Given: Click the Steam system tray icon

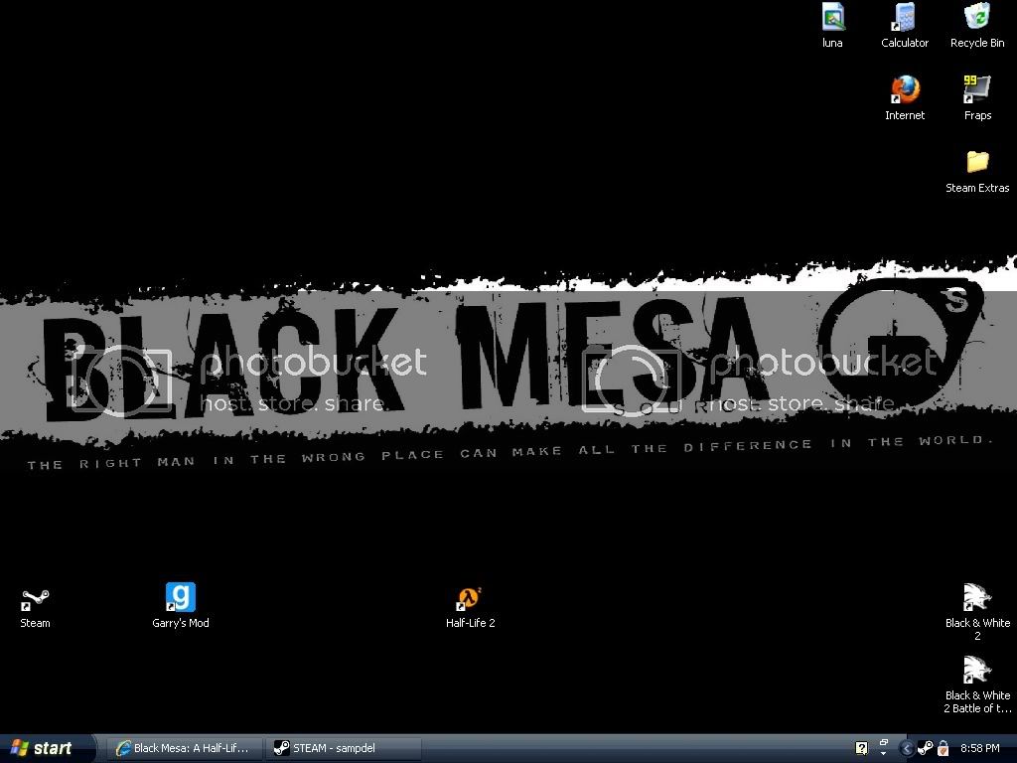Looking at the screenshot, I should click(926, 749).
